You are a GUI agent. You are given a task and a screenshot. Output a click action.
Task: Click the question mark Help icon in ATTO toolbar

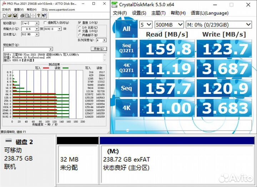tap(39, 16)
